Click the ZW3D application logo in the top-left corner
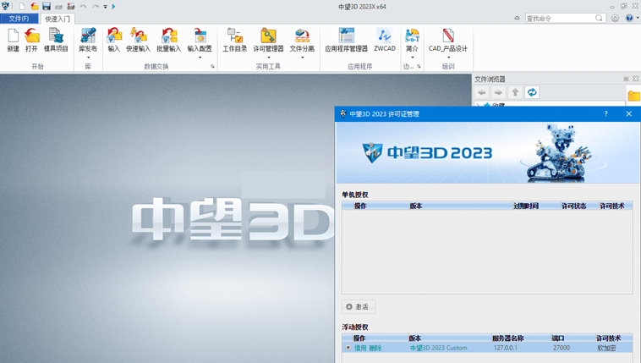 click(x=5, y=5)
